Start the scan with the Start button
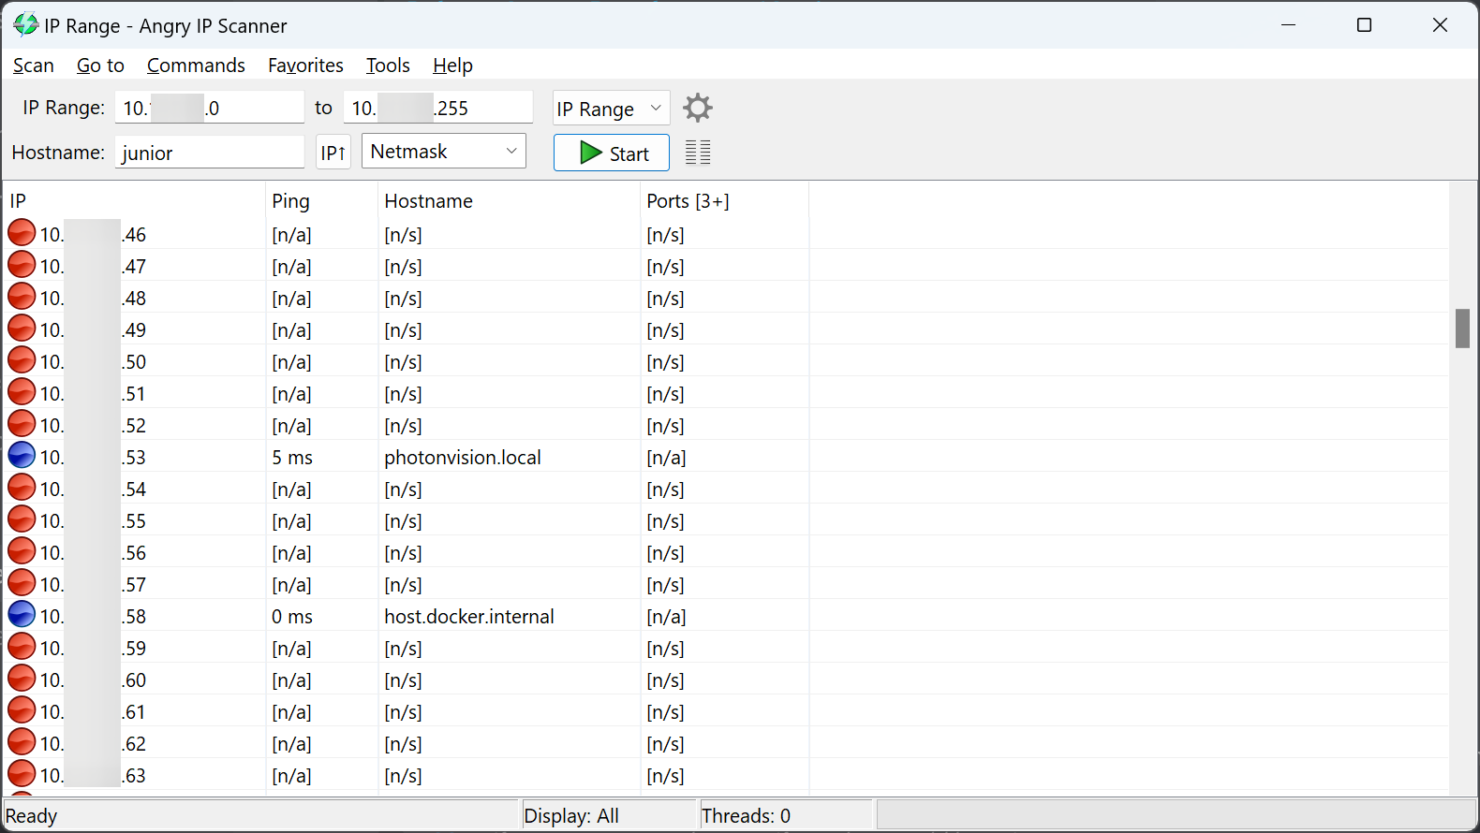Screen dimensions: 1480x833 point(612,153)
